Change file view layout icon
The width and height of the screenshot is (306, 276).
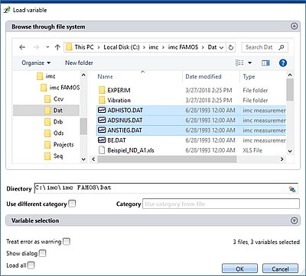tap(239, 63)
